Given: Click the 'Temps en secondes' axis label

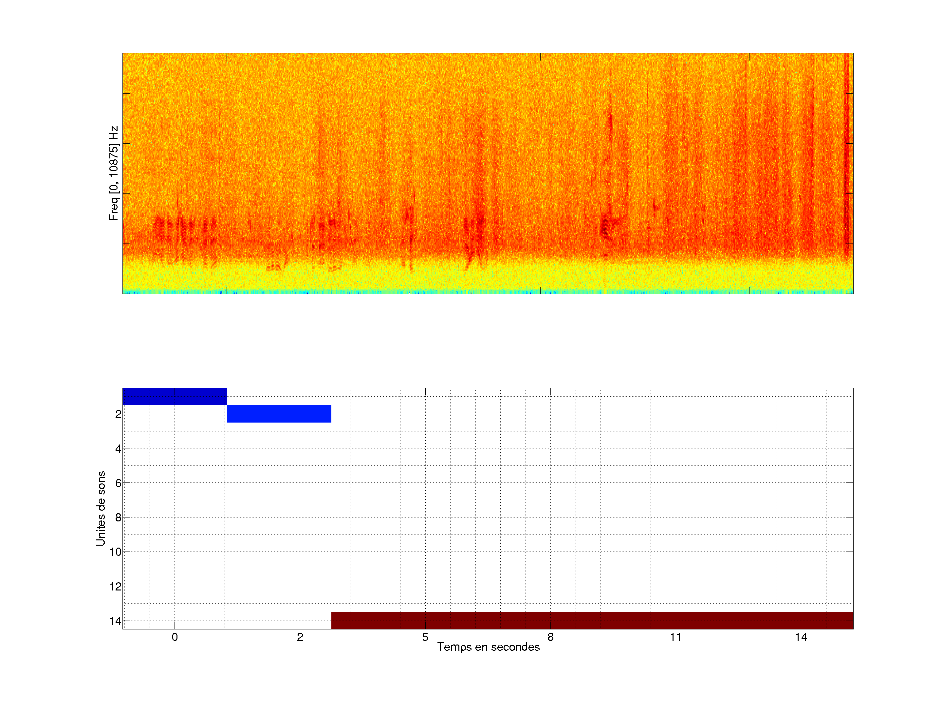Looking at the screenshot, I should coord(488,647).
